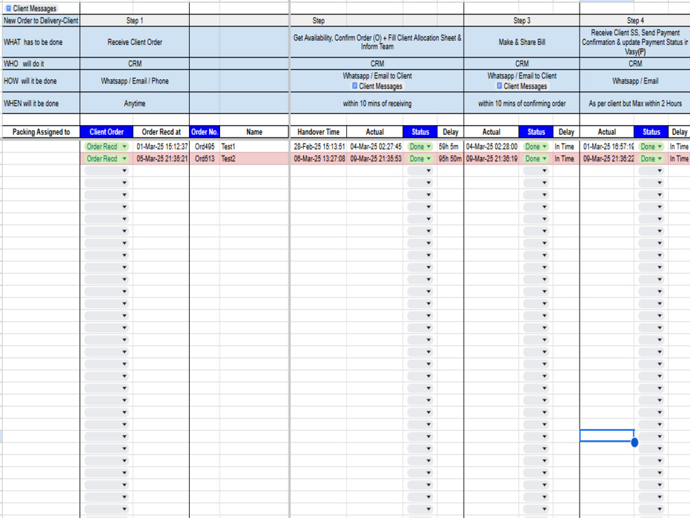The height and width of the screenshot is (518, 690).
Task: Open the Client Messages link under Whatsapp / Email to Client in the Get Availability step
Action: pos(377,86)
